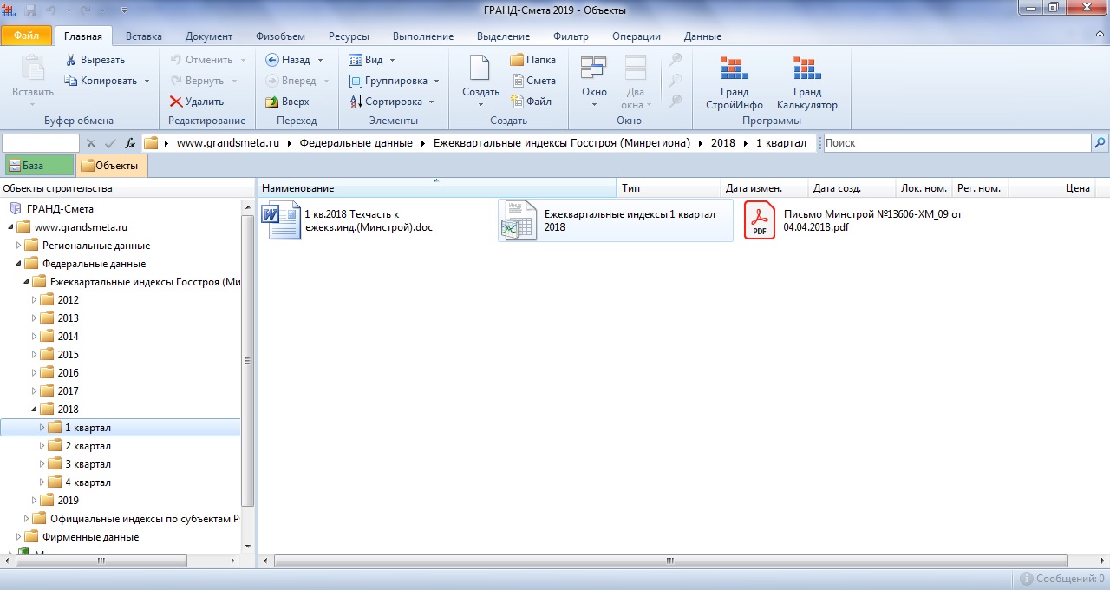Go back with the Назад arrow icon
This screenshot has height=590, width=1110.
(272, 60)
